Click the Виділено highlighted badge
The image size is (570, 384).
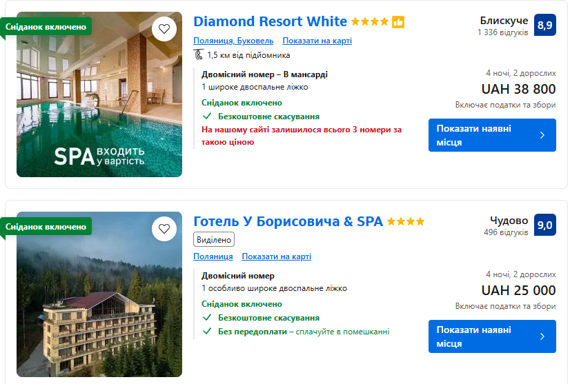pos(214,239)
